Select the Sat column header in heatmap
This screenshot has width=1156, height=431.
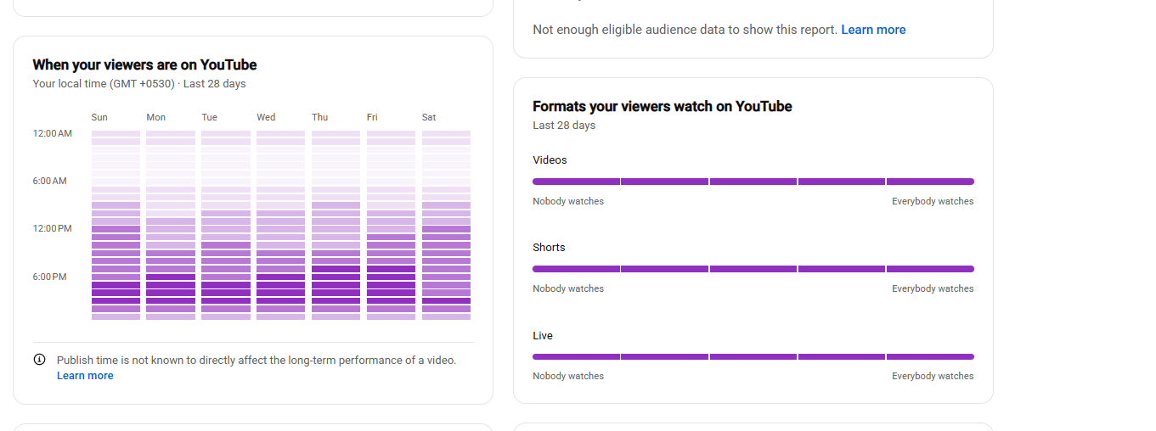coord(429,117)
